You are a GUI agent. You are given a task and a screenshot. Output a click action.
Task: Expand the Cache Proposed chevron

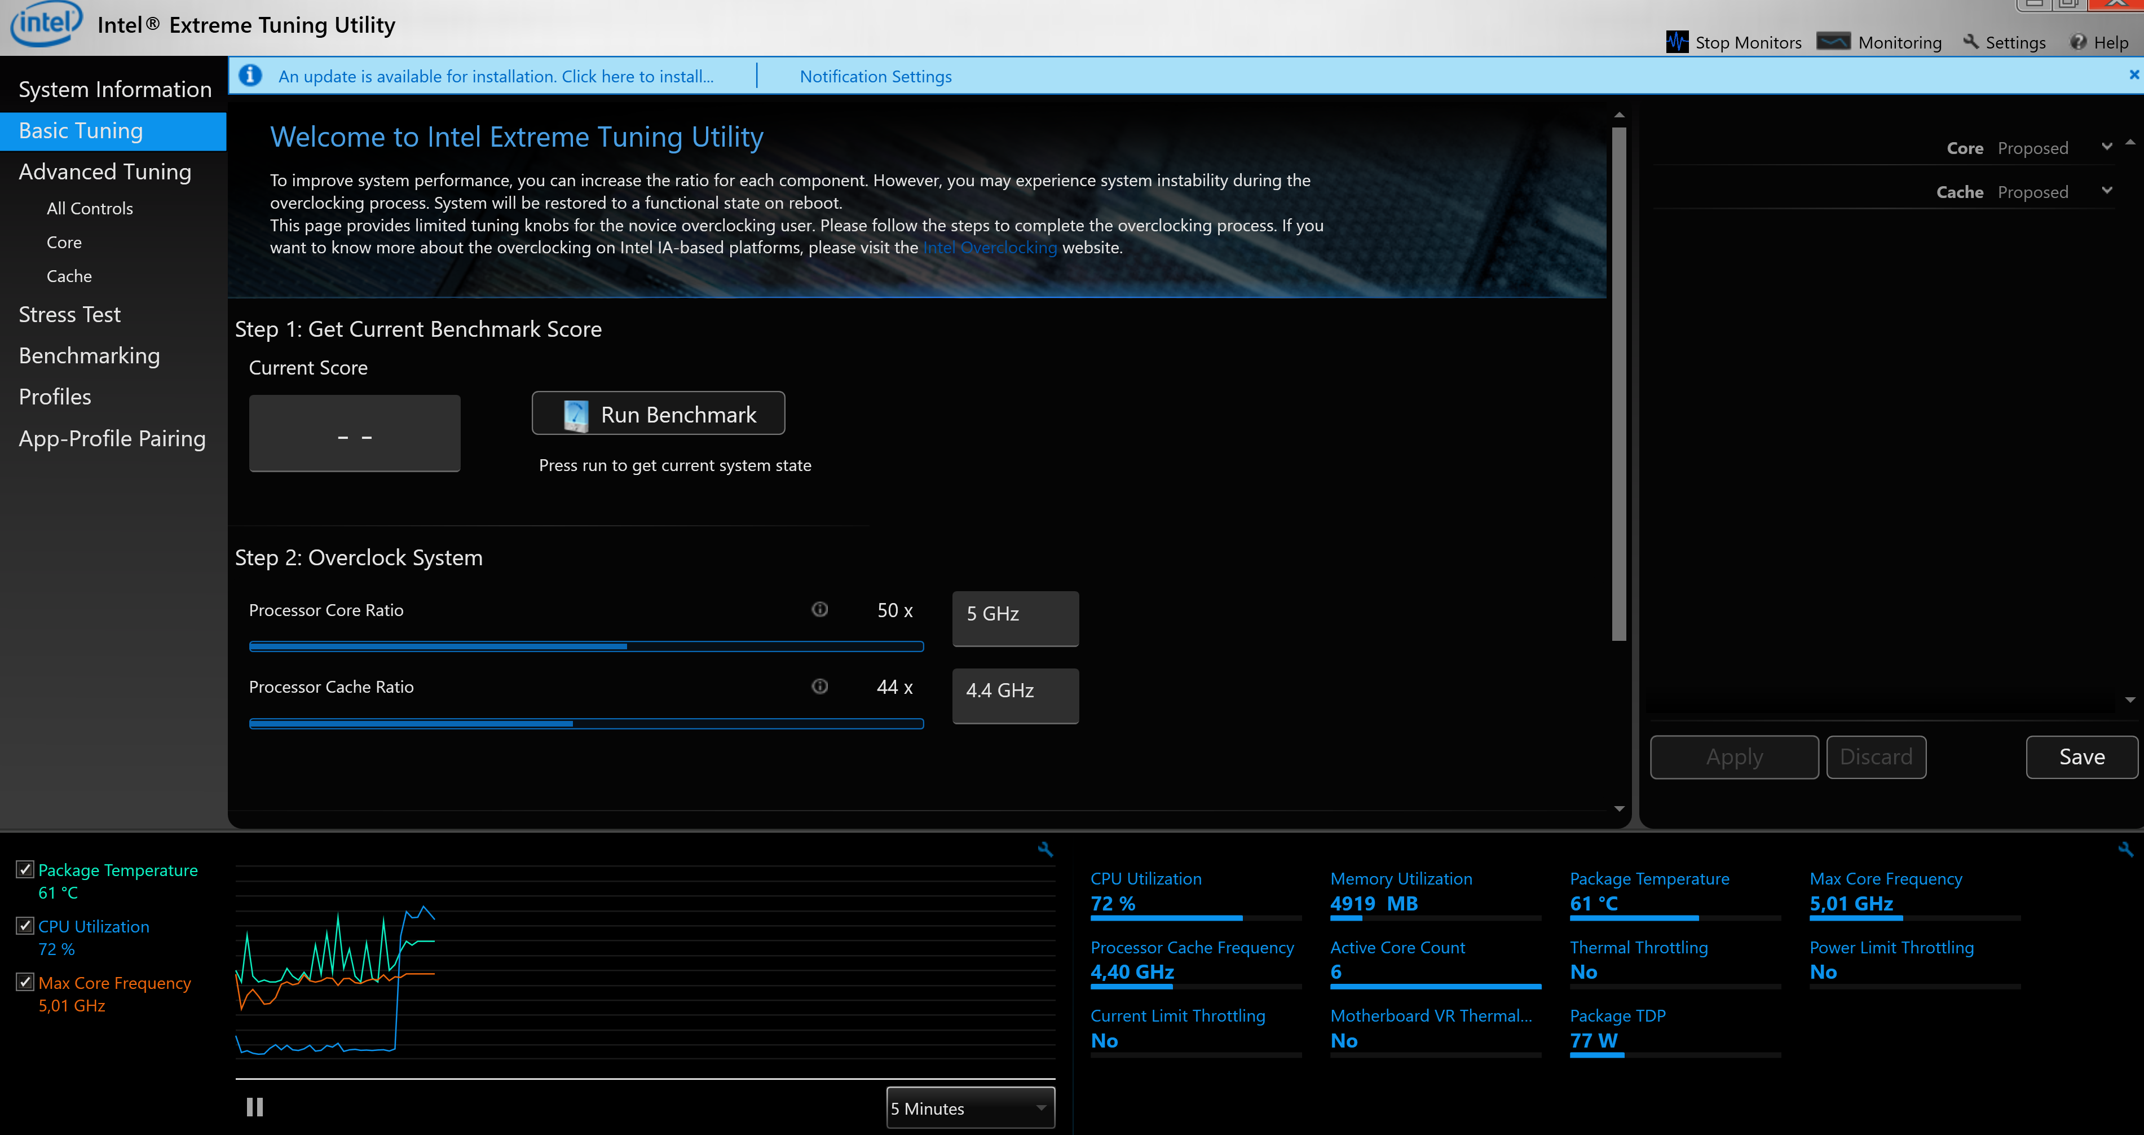coord(2107,191)
